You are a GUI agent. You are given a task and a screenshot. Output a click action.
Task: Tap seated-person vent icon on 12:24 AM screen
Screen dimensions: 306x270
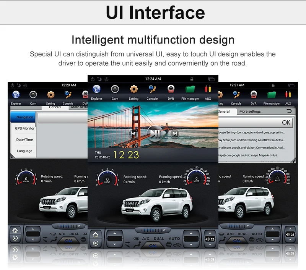pyautogui.click(x=137, y=245)
